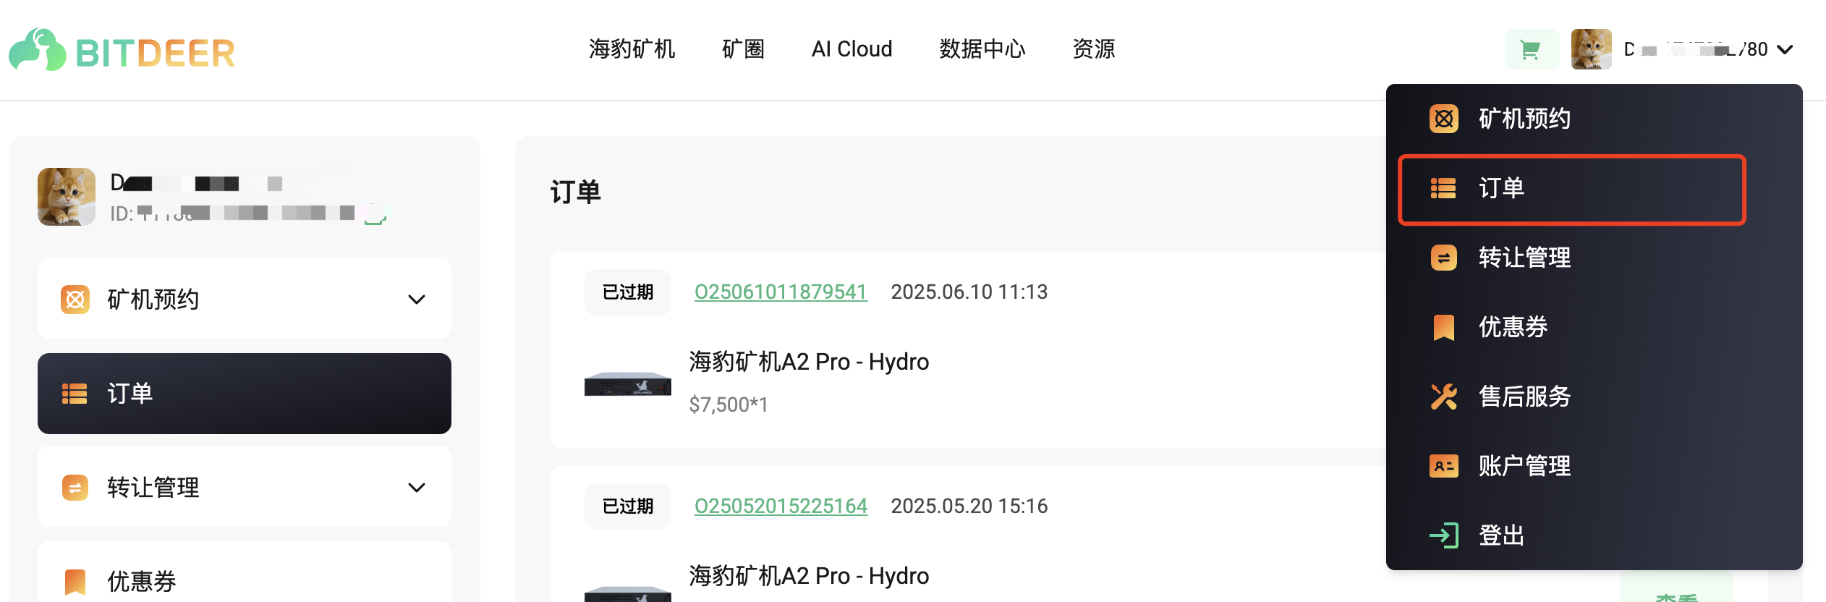Click the 优惠券 bookmark icon in dropdown
The image size is (1826, 602).
tap(1443, 327)
